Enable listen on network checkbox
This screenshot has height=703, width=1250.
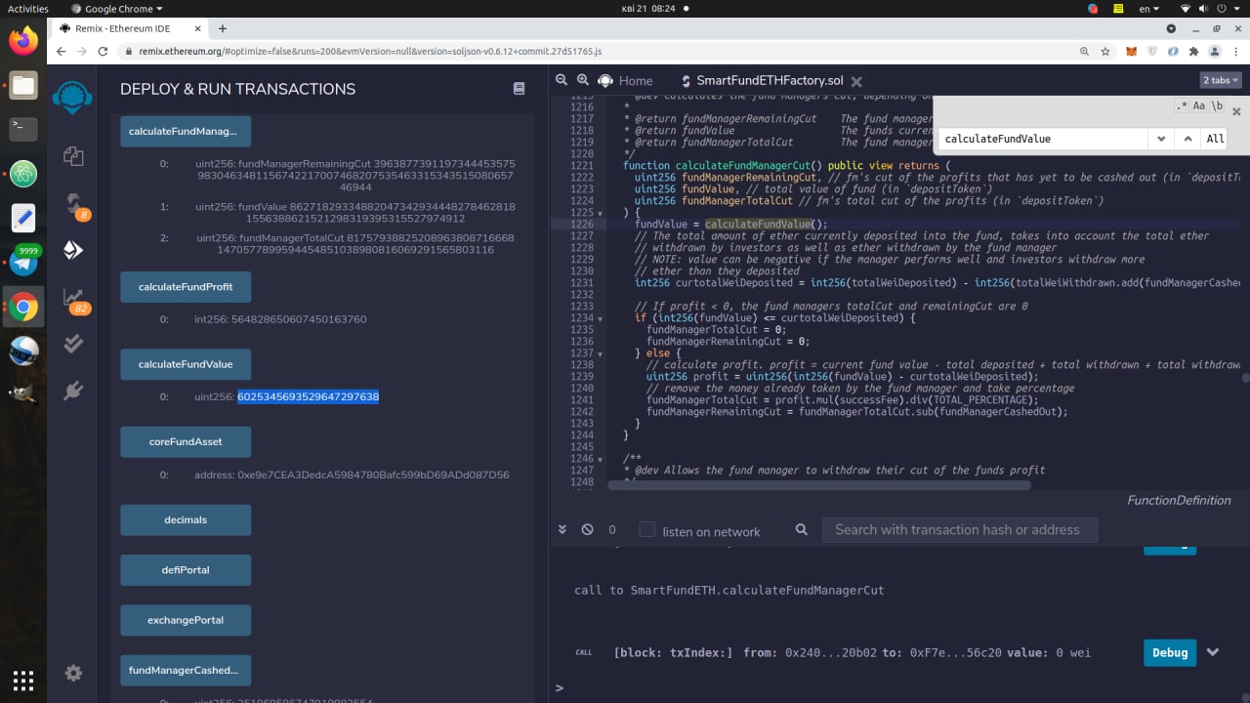646,529
